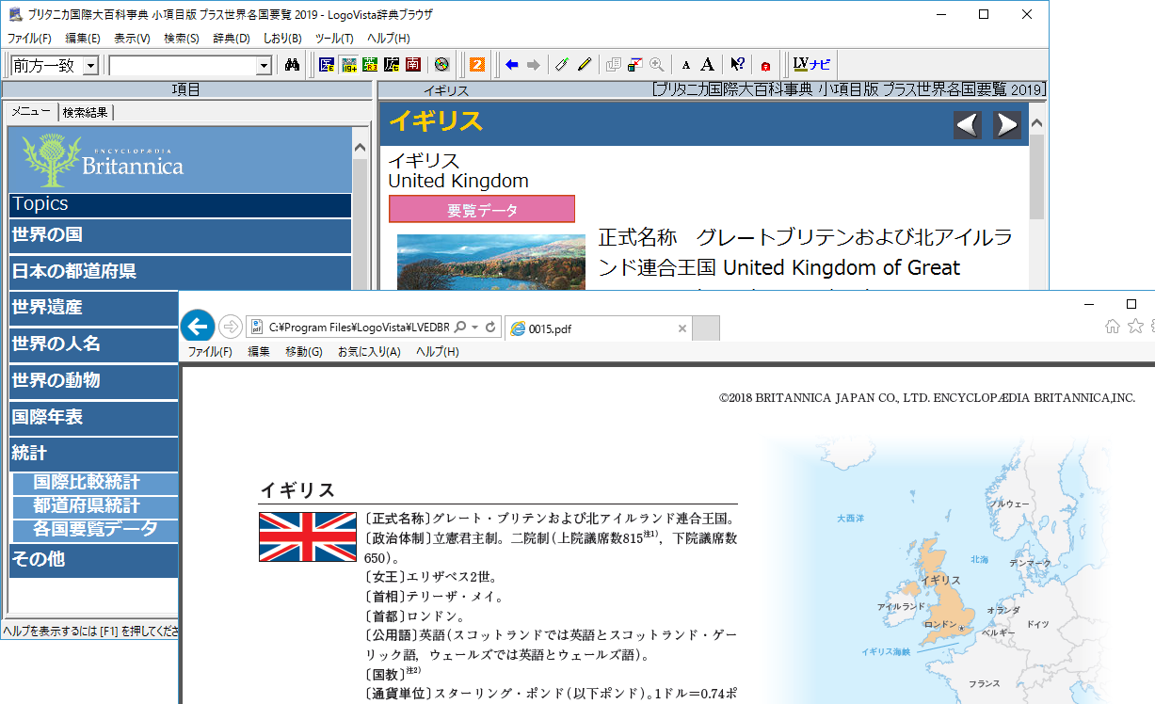Click the first blue dictionary icon in toolbar

tap(327, 65)
